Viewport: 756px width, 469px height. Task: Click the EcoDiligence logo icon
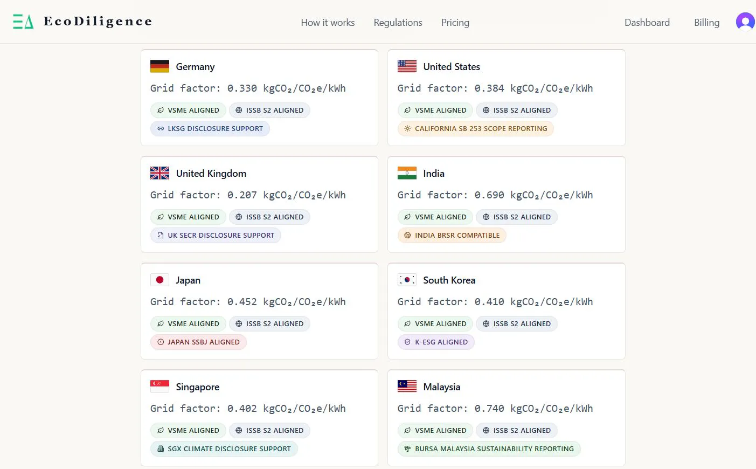(x=23, y=22)
